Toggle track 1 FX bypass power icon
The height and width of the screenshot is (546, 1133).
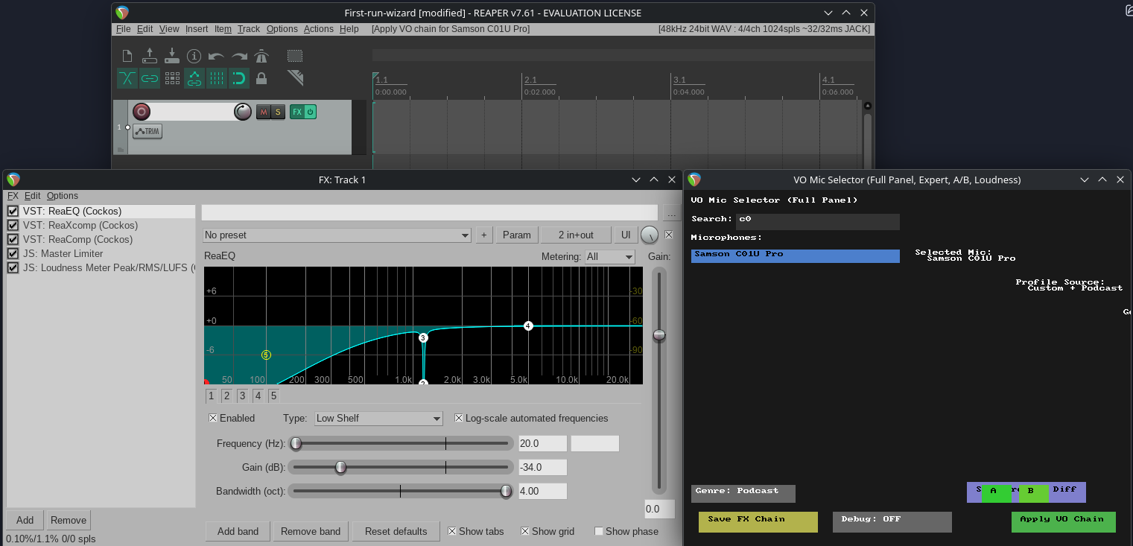310,112
